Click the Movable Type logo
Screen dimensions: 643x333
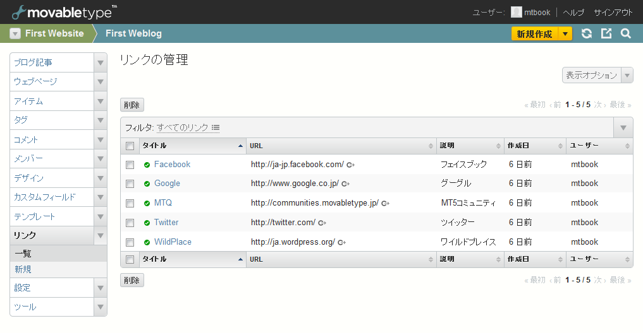click(64, 12)
